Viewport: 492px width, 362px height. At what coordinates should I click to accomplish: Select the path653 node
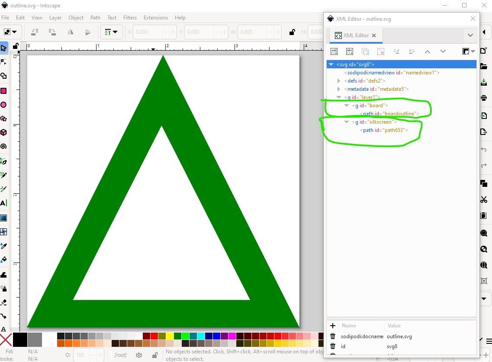(x=384, y=130)
